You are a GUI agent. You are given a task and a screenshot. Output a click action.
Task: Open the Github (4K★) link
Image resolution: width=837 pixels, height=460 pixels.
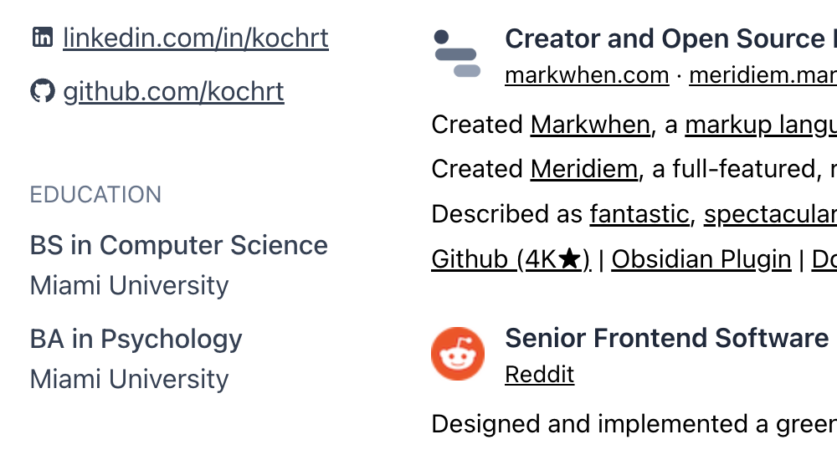point(511,259)
